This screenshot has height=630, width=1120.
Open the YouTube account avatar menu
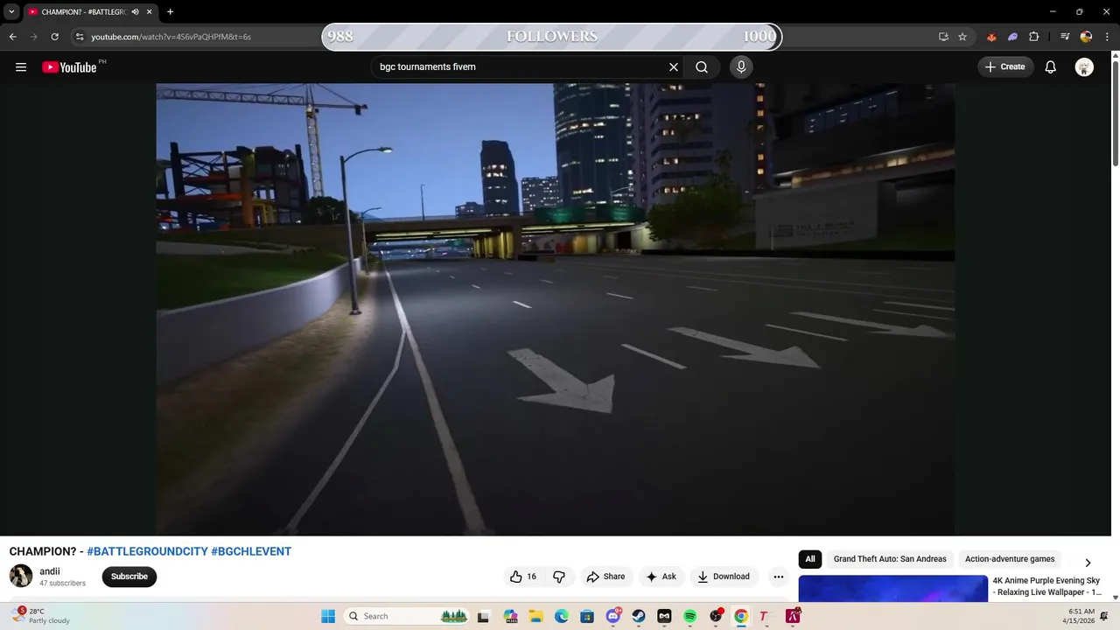point(1084,67)
